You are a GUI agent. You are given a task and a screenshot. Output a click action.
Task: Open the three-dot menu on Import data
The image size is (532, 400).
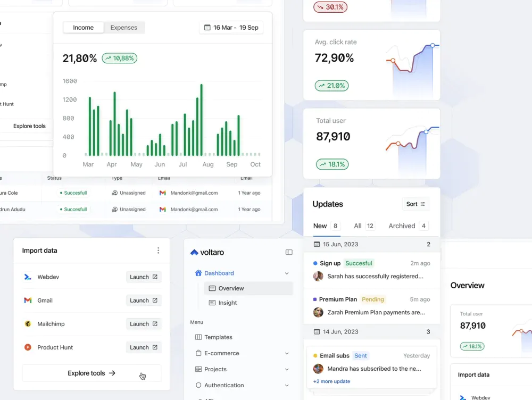(158, 251)
